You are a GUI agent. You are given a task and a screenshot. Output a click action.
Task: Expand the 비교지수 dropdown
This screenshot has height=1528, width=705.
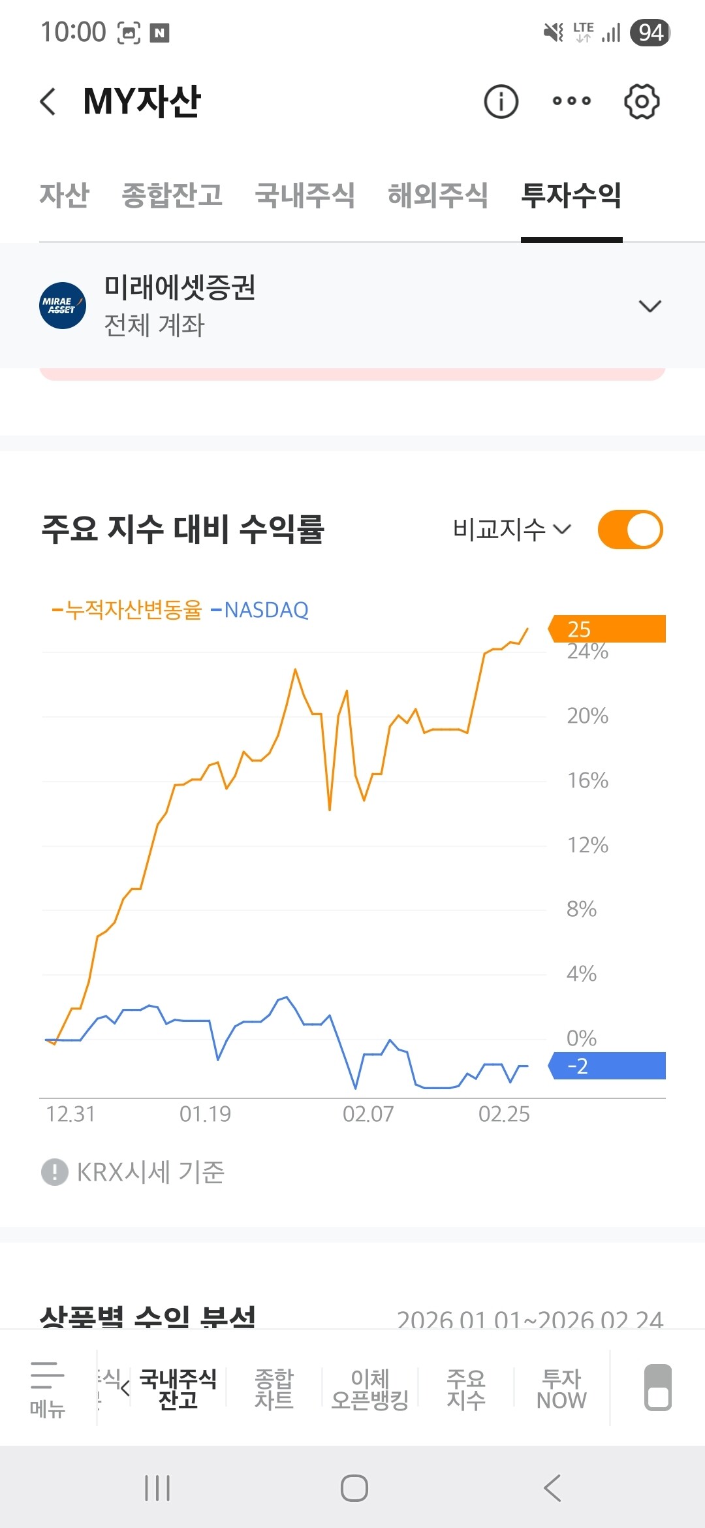(x=512, y=529)
